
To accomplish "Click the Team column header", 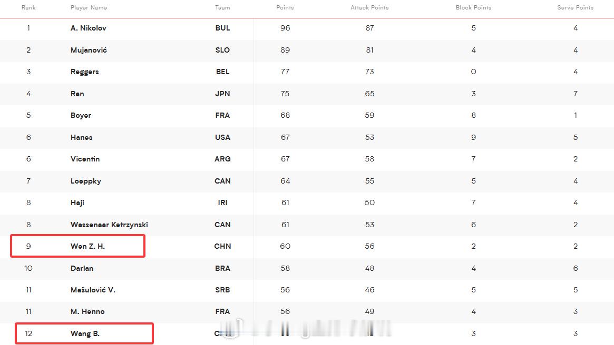I will [x=222, y=7].
